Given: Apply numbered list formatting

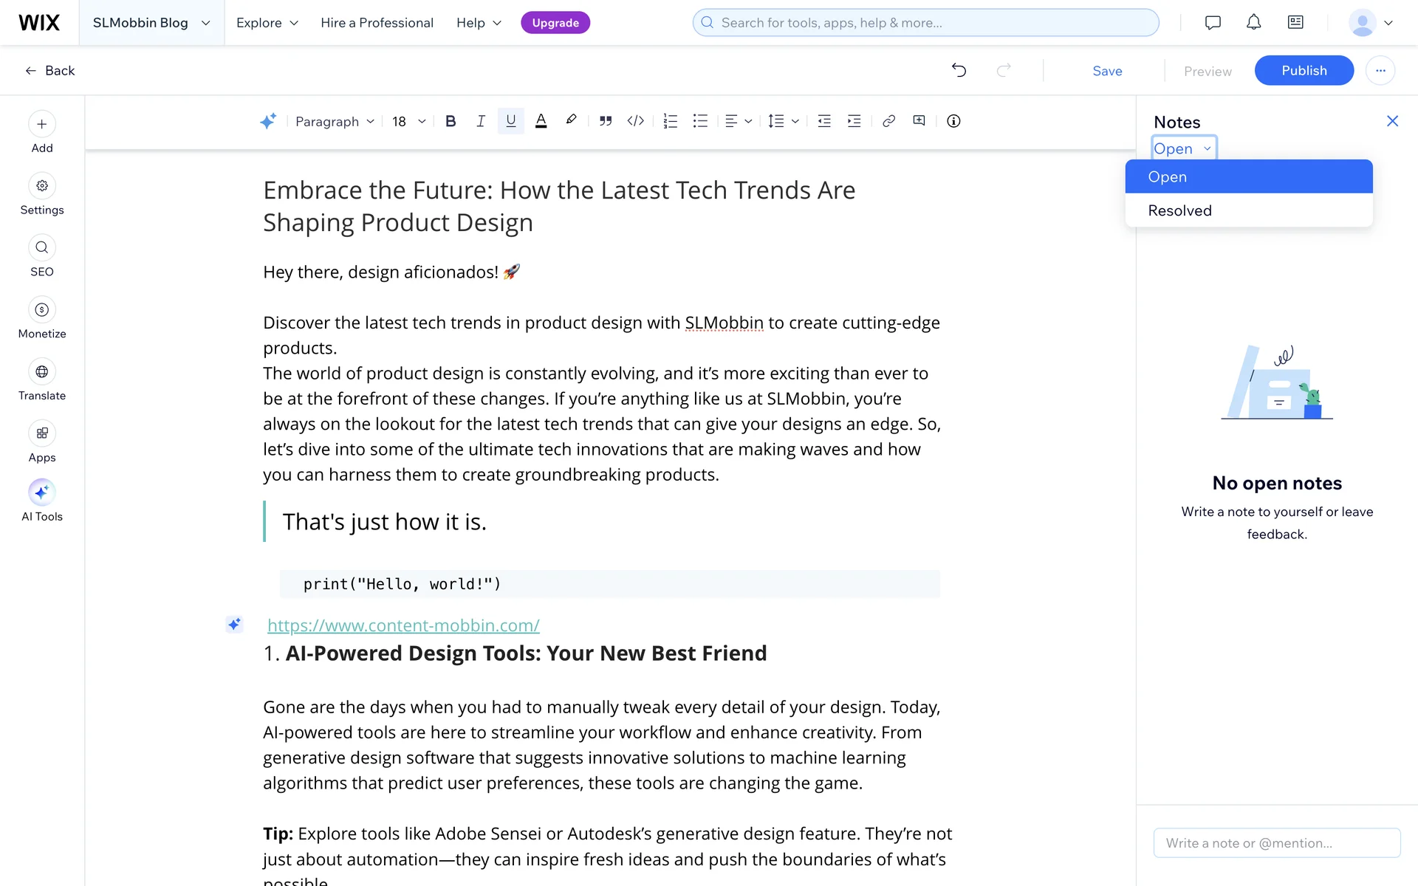Looking at the screenshot, I should click(670, 121).
